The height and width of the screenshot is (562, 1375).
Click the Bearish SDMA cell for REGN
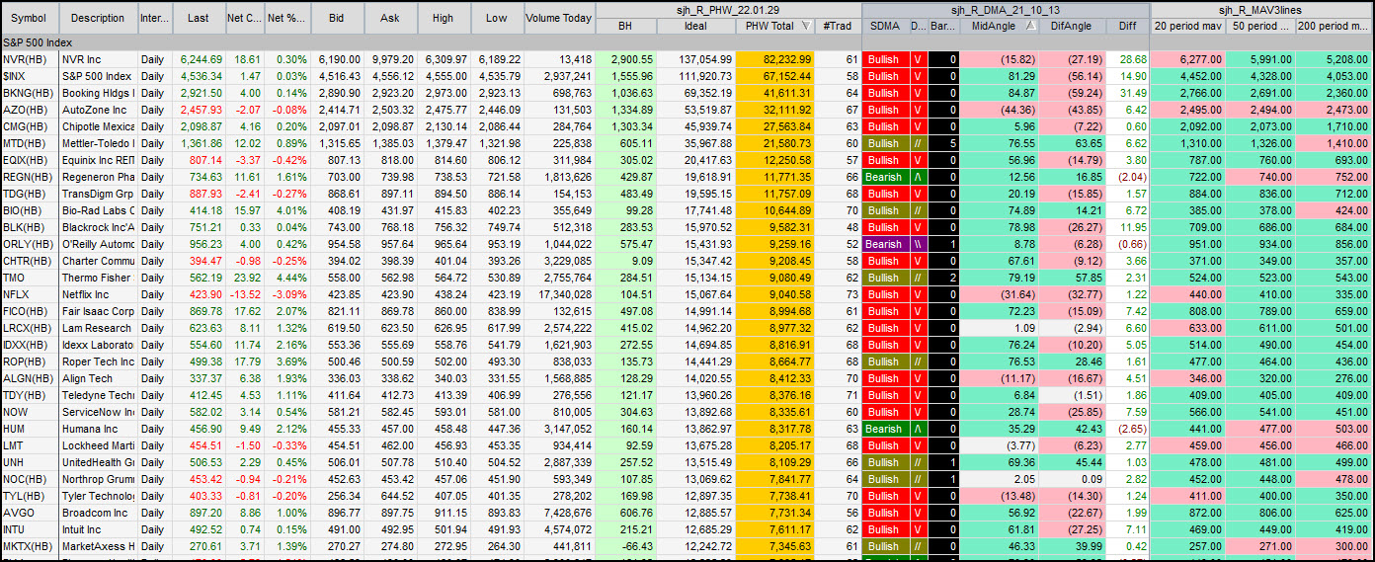(x=885, y=178)
